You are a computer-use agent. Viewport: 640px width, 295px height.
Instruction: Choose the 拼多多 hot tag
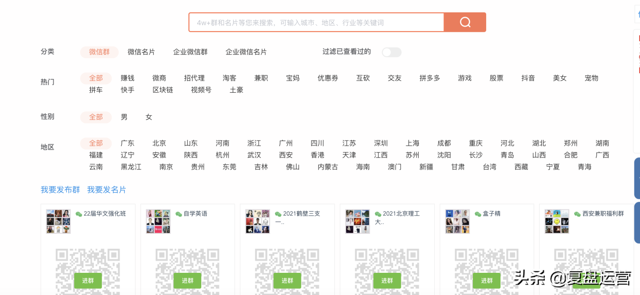pyautogui.click(x=430, y=78)
